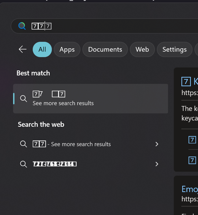Switch to the Settings filter tab

pyautogui.click(x=174, y=49)
